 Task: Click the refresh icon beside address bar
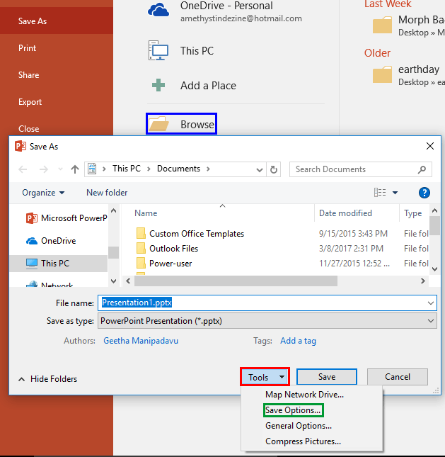click(274, 169)
